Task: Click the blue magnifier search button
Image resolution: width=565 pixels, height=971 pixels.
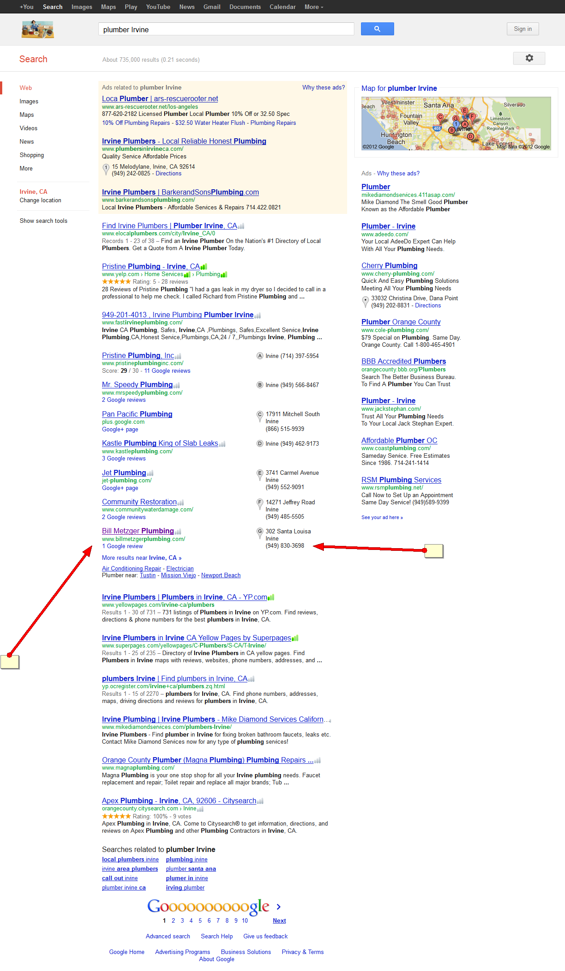Action: coord(377,29)
